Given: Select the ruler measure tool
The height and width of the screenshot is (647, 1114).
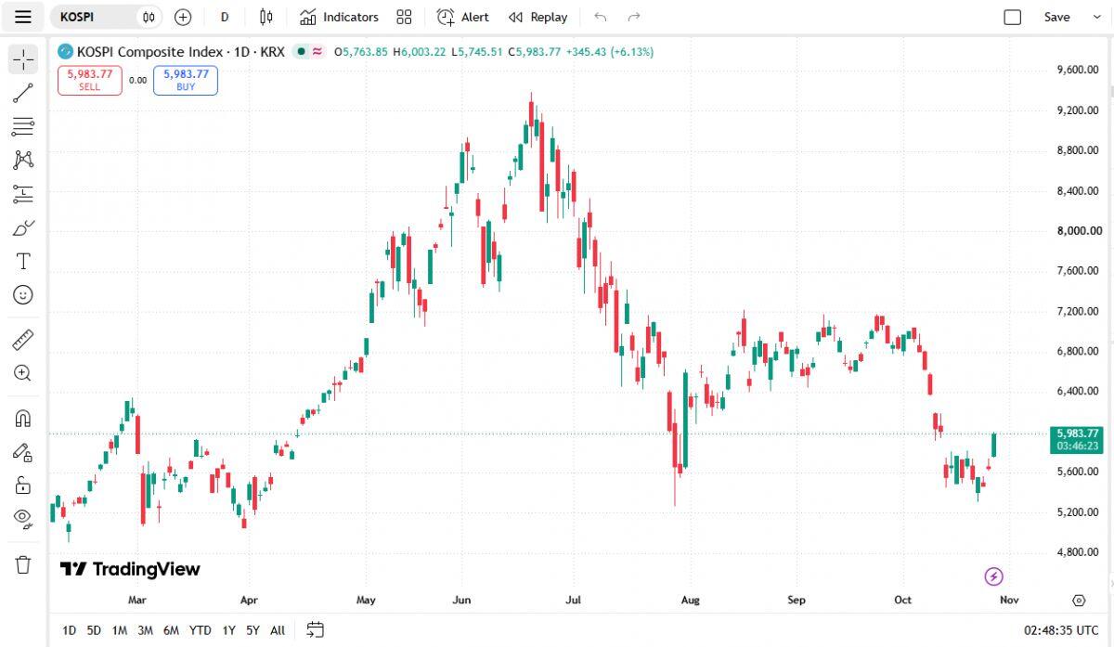Looking at the screenshot, I should pyautogui.click(x=23, y=340).
